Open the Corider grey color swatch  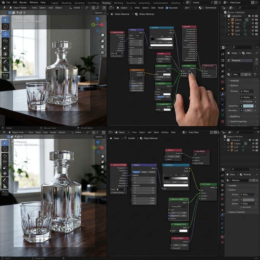248,200
